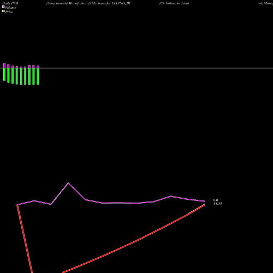Click the first green-magenta bar in histogram
This screenshot has height=273, width=273.
pyautogui.click(x=4, y=72)
